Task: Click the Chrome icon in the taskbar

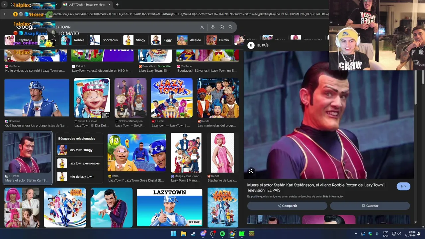Action: click(x=232, y=234)
